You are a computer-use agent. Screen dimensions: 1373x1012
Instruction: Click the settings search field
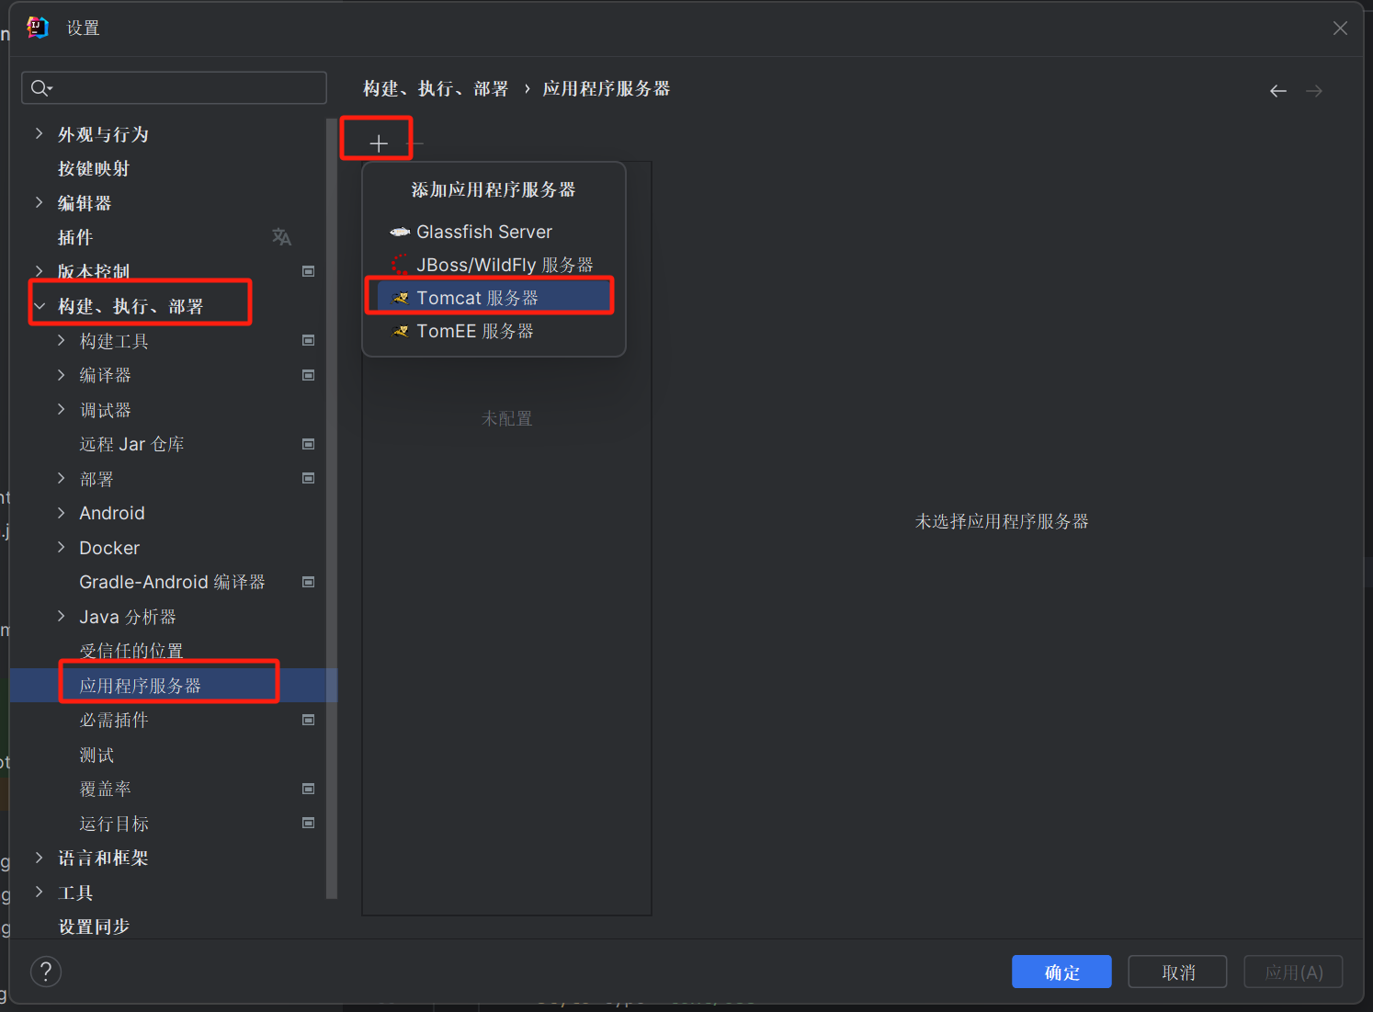tap(174, 88)
